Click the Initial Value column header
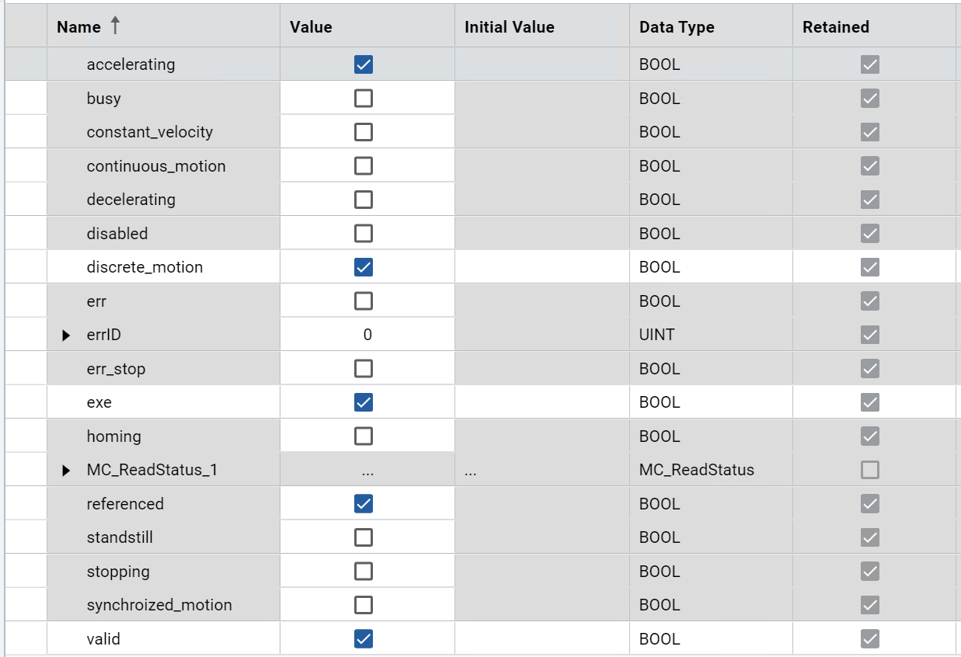Viewport: 961px width, 657px height. coord(509,27)
